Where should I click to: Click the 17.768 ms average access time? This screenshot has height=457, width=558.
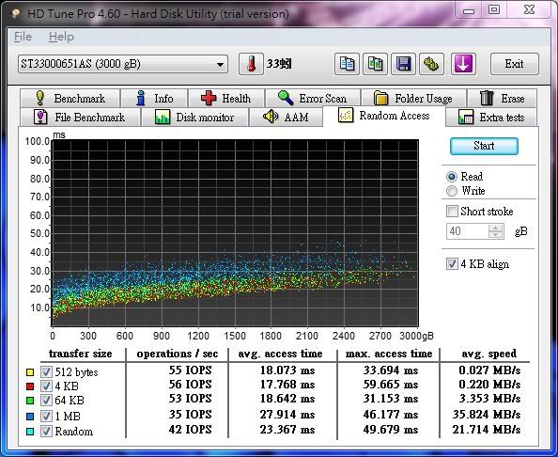[287, 385]
